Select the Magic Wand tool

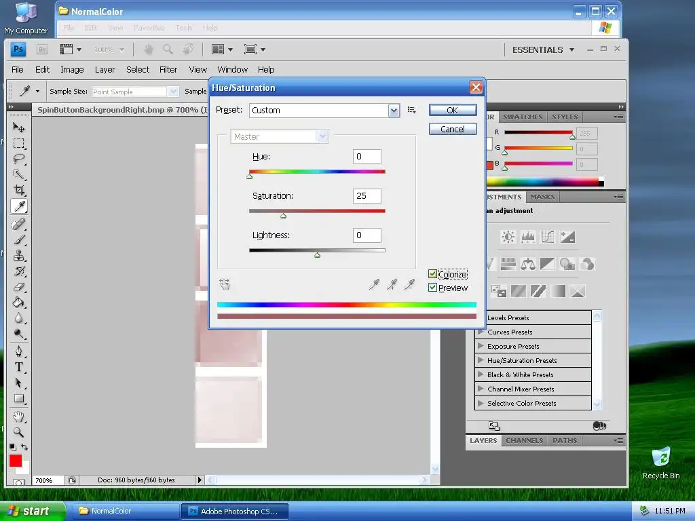(18, 174)
